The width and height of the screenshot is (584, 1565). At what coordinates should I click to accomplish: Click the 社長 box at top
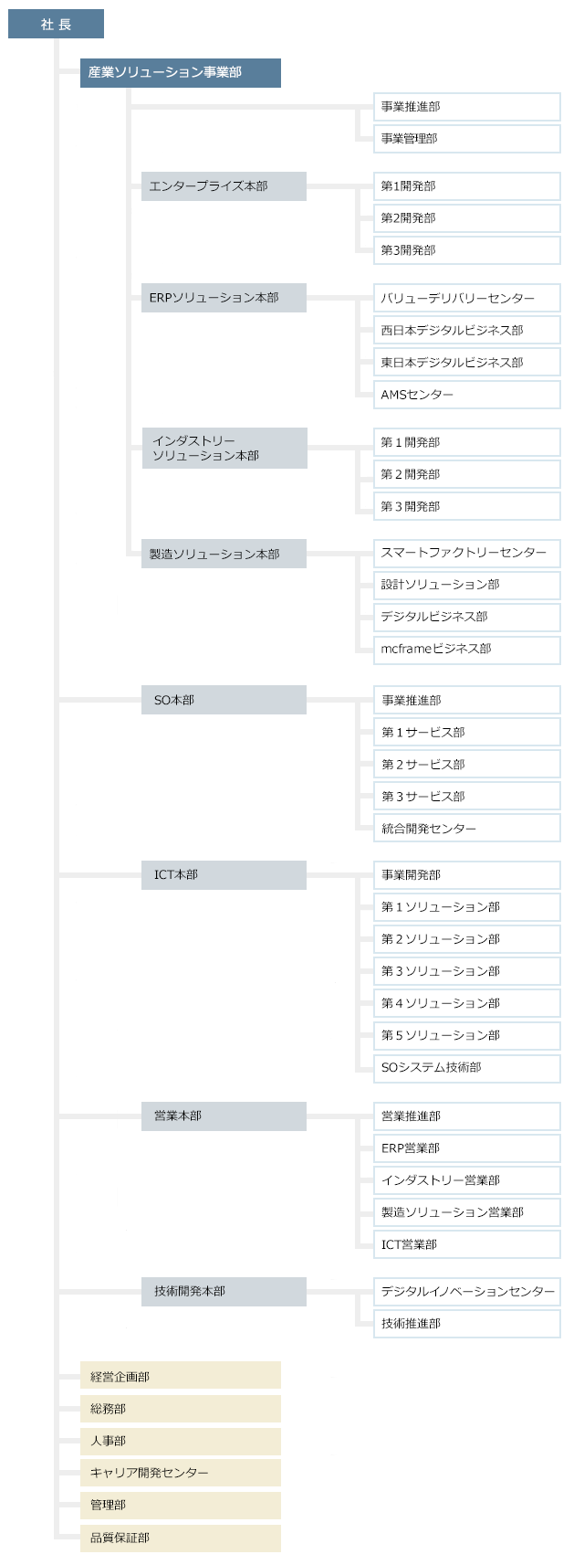56,25
